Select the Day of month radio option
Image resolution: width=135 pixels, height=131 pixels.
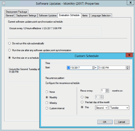(85, 97)
